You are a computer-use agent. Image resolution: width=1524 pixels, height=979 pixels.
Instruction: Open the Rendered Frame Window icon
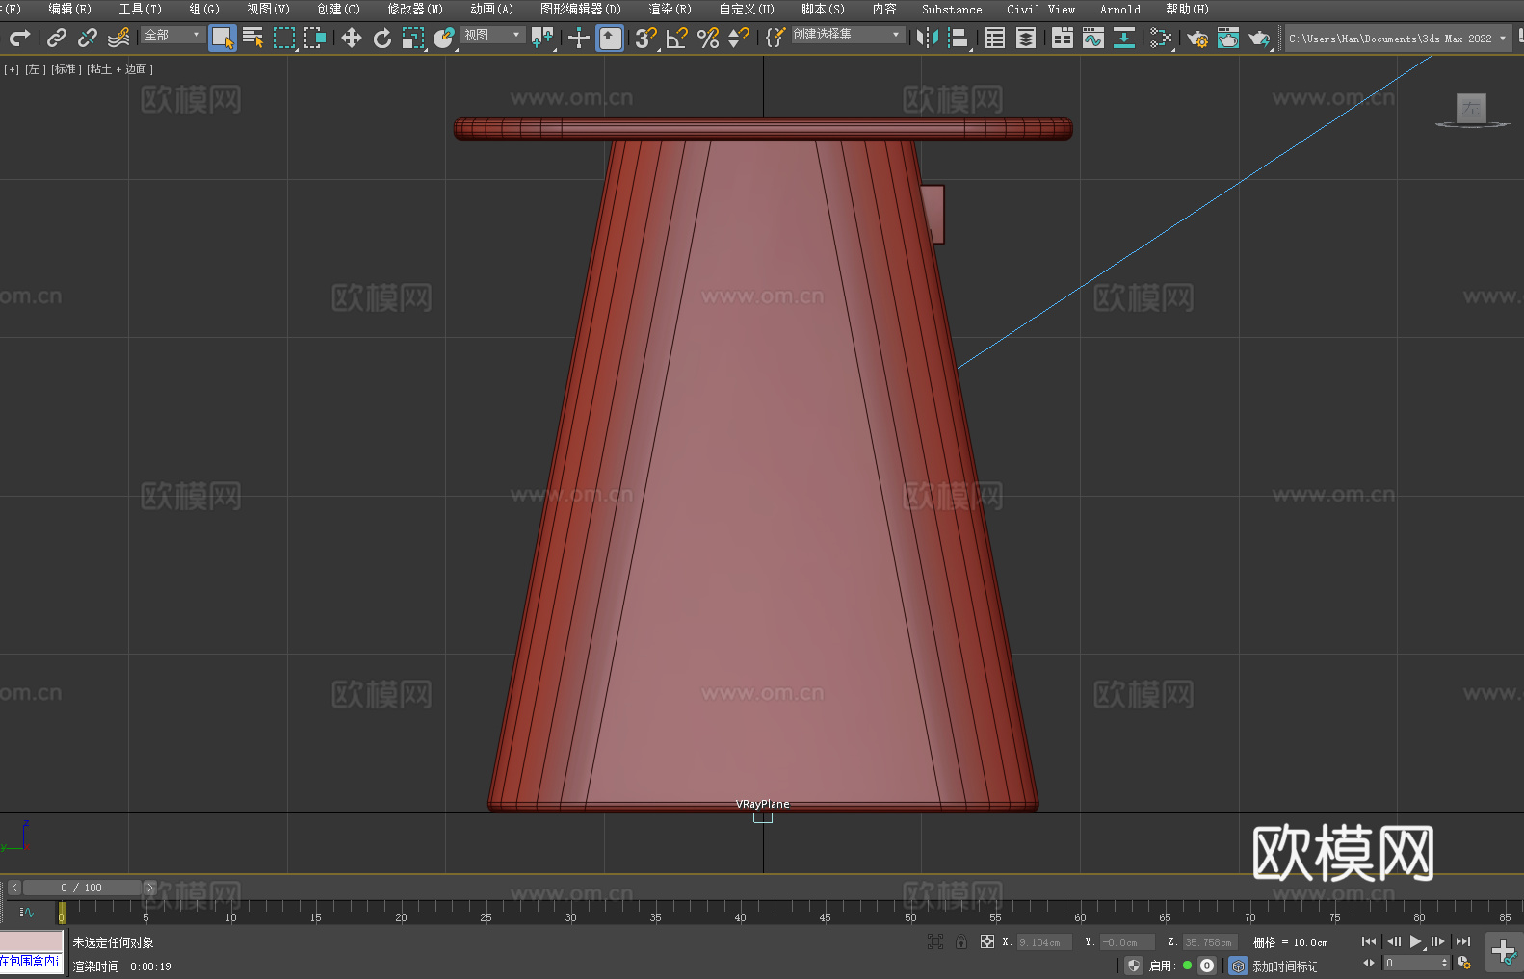tap(1228, 38)
